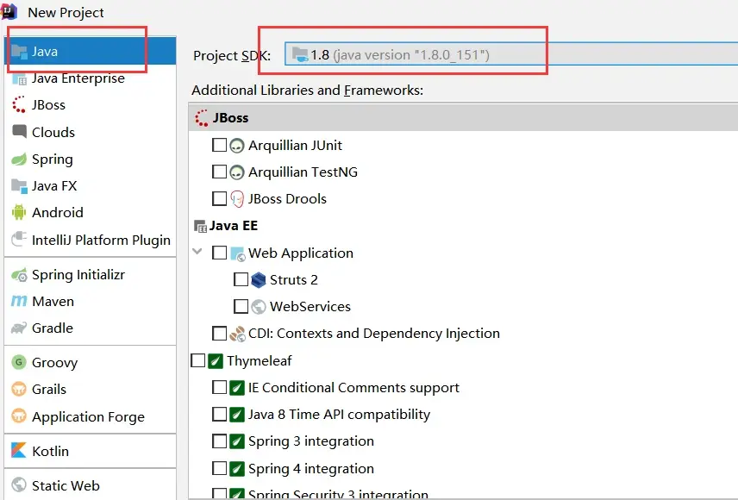Screen dimensions: 738x500
Task: Click the 'IE Conditional Comments support' label
Action: (x=353, y=388)
